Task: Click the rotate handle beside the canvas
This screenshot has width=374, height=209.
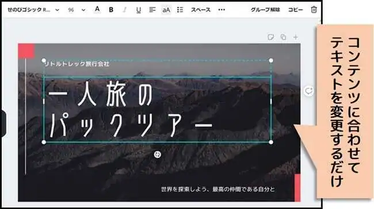Action: tap(308, 91)
